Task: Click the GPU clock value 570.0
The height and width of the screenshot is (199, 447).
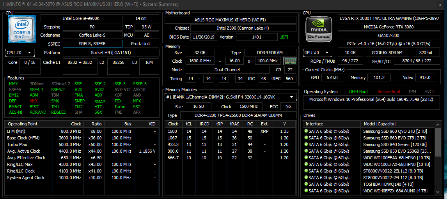Action: tap(332, 77)
